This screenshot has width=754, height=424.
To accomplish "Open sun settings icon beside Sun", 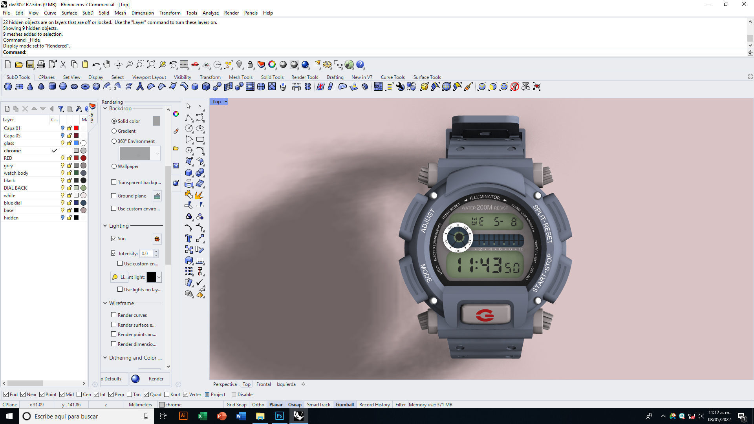I will (157, 239).
